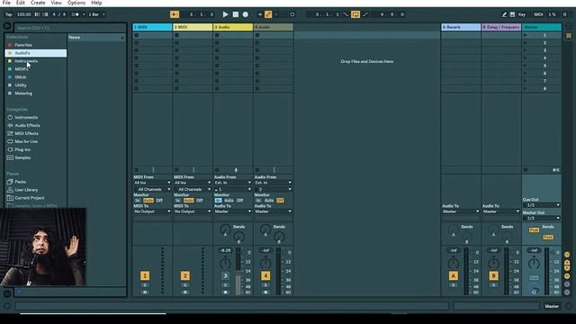Viewport: 576px width, 324px height.
Task: Select the AudioFx collection
Action: coord(36,53)
